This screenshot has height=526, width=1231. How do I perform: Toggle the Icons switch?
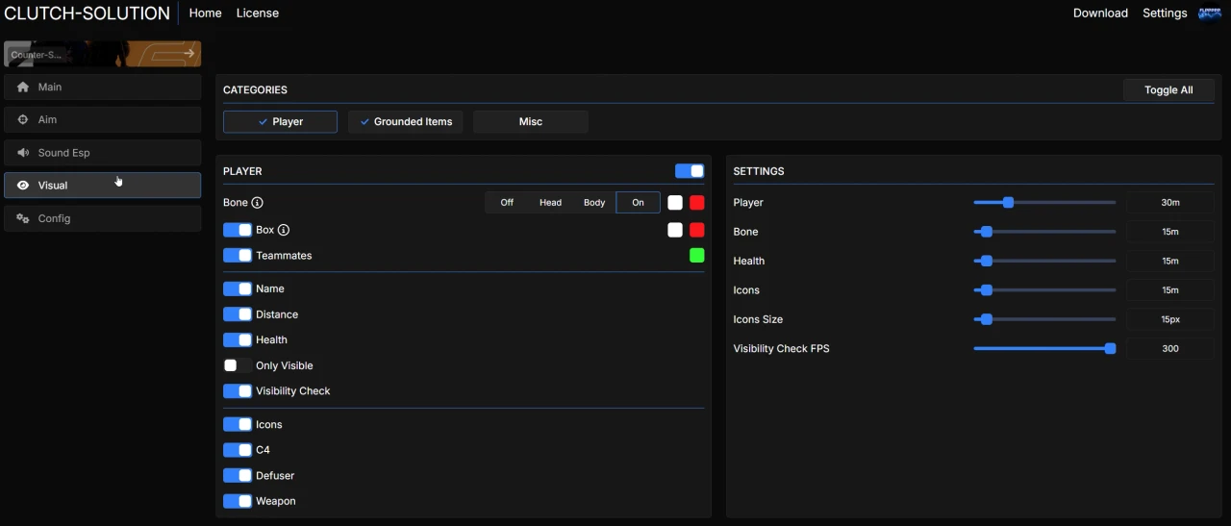pos(238,424)
